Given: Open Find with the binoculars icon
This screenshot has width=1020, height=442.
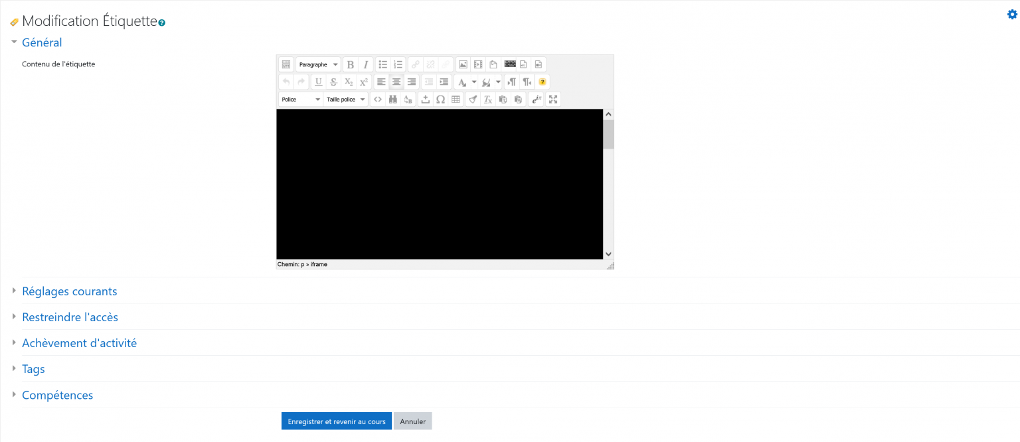Looking at the screenshot, I should pyautogui.click(x=393, y=99).
